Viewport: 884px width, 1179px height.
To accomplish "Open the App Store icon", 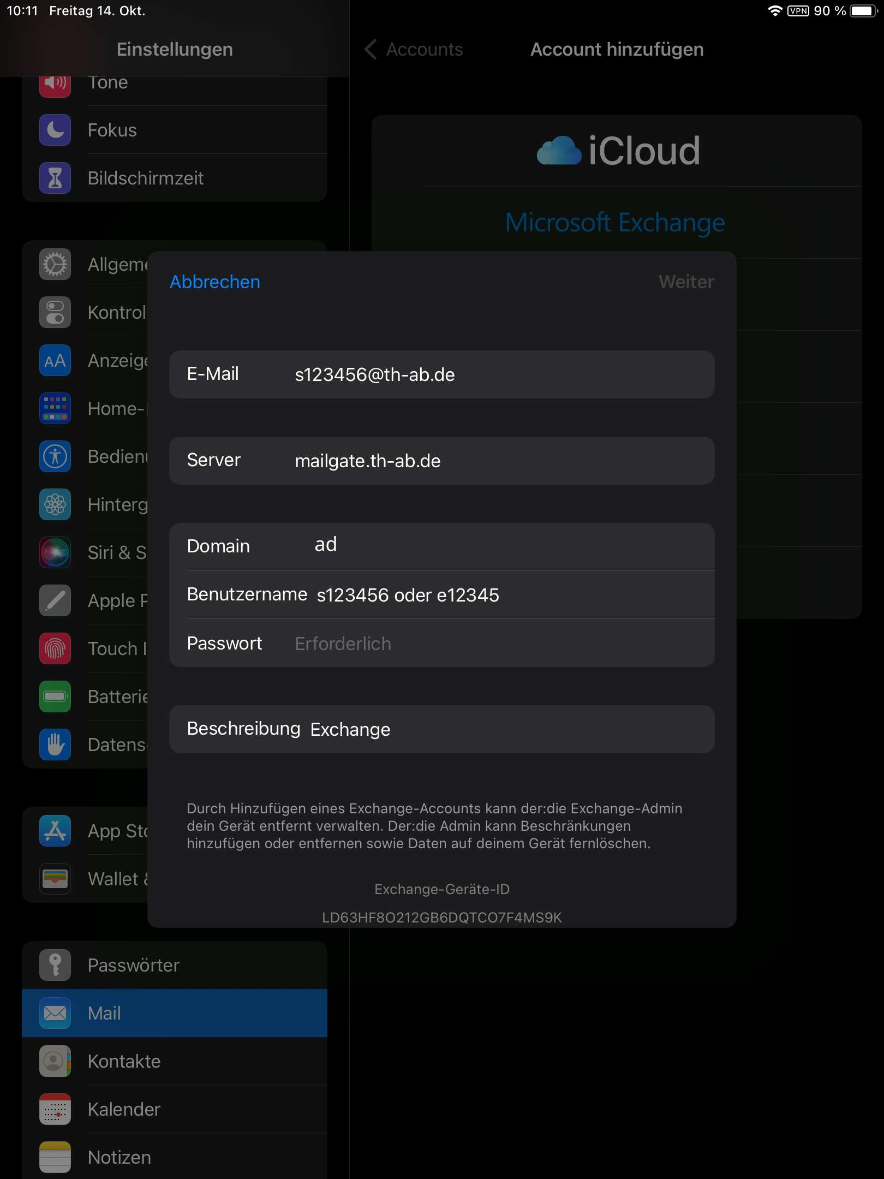I will click(x=55, y=831).
